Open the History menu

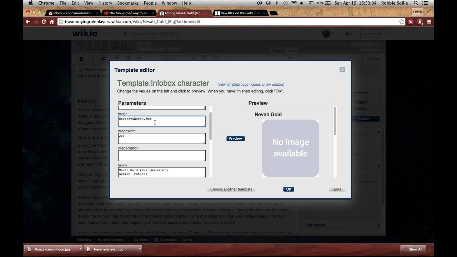[x=105, y=3]
